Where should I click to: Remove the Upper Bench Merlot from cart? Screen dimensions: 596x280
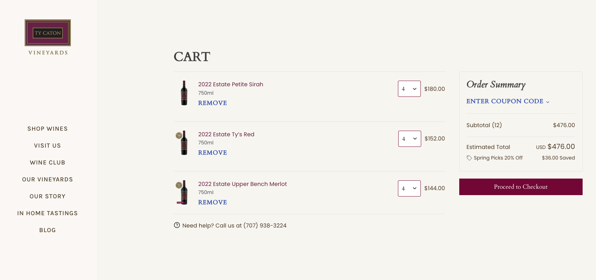[x=213, y=203]
